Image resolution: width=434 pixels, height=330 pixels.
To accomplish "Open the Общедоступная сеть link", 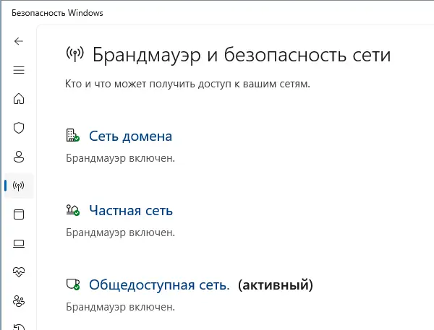I will click(159, 285).
